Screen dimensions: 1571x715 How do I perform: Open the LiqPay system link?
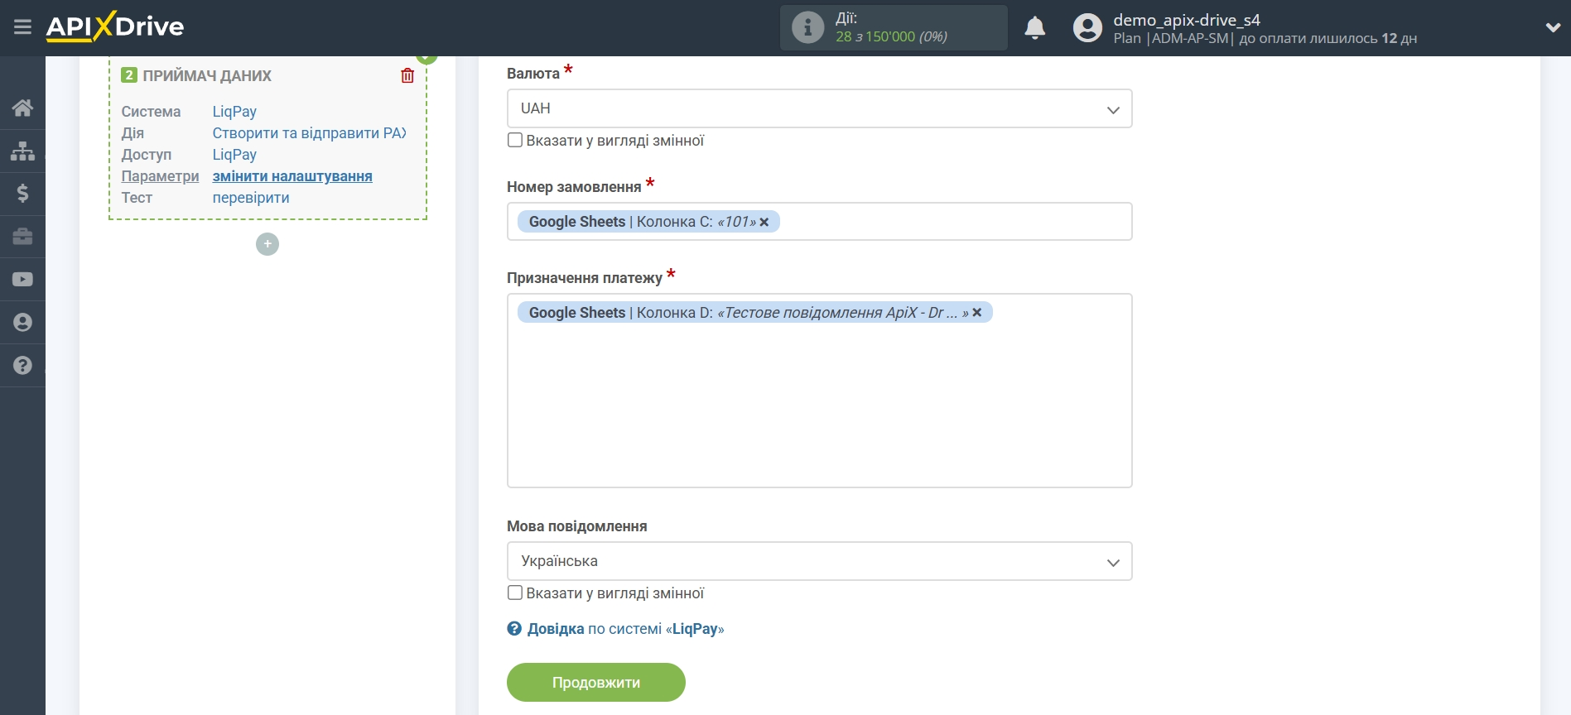(x=234, y=112)
